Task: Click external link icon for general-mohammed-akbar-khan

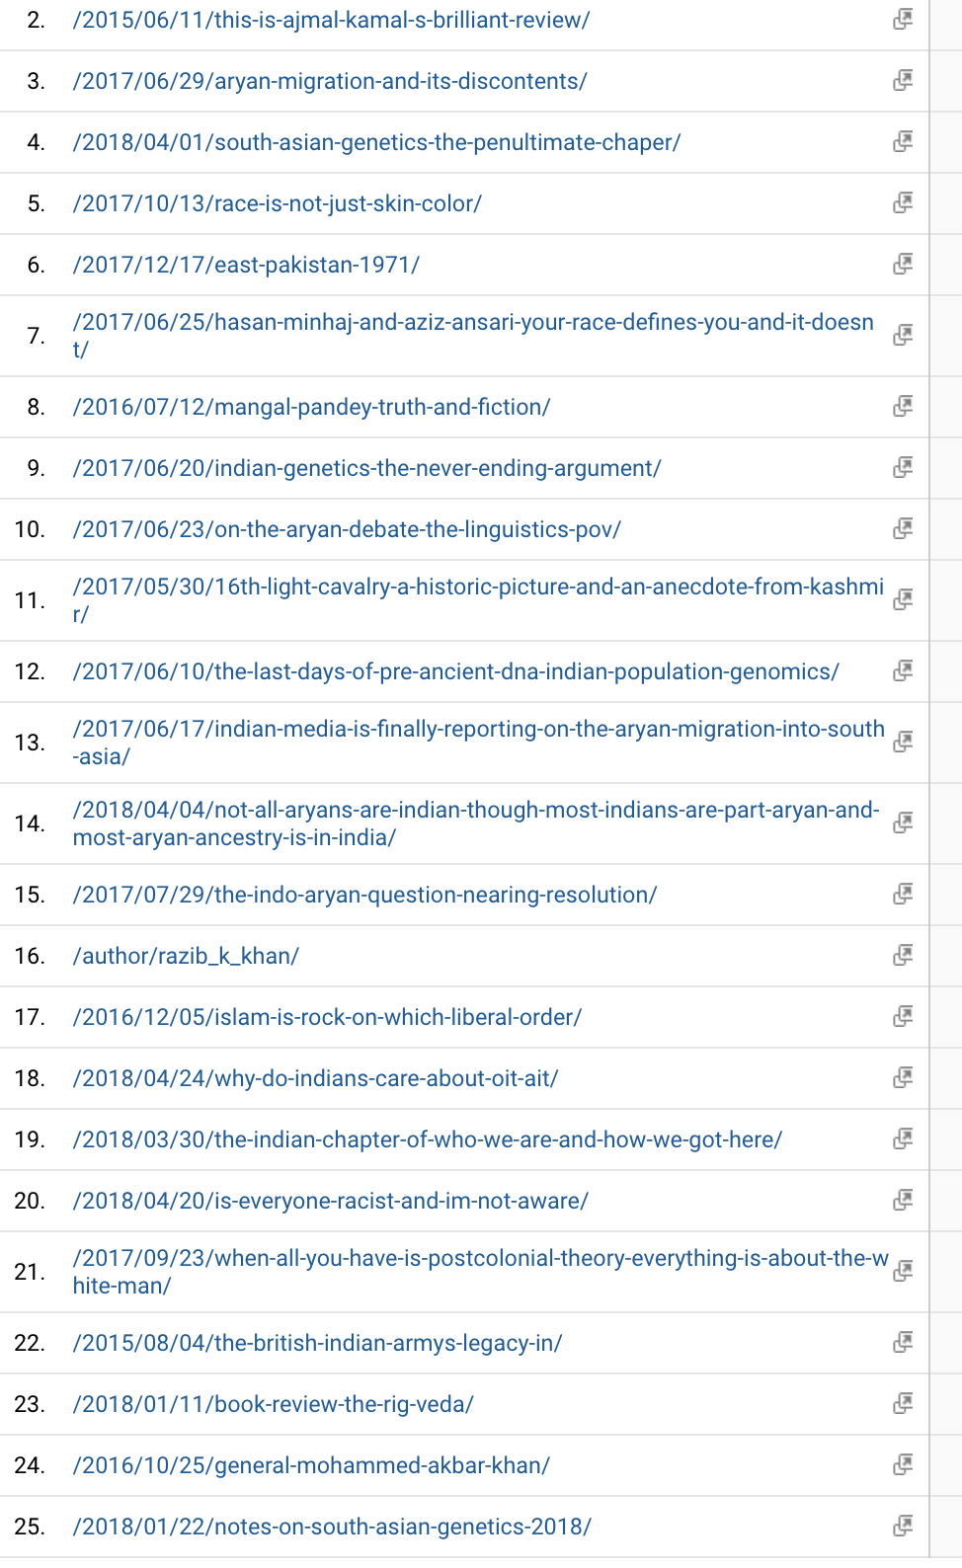Action: tap(902, 1465)
